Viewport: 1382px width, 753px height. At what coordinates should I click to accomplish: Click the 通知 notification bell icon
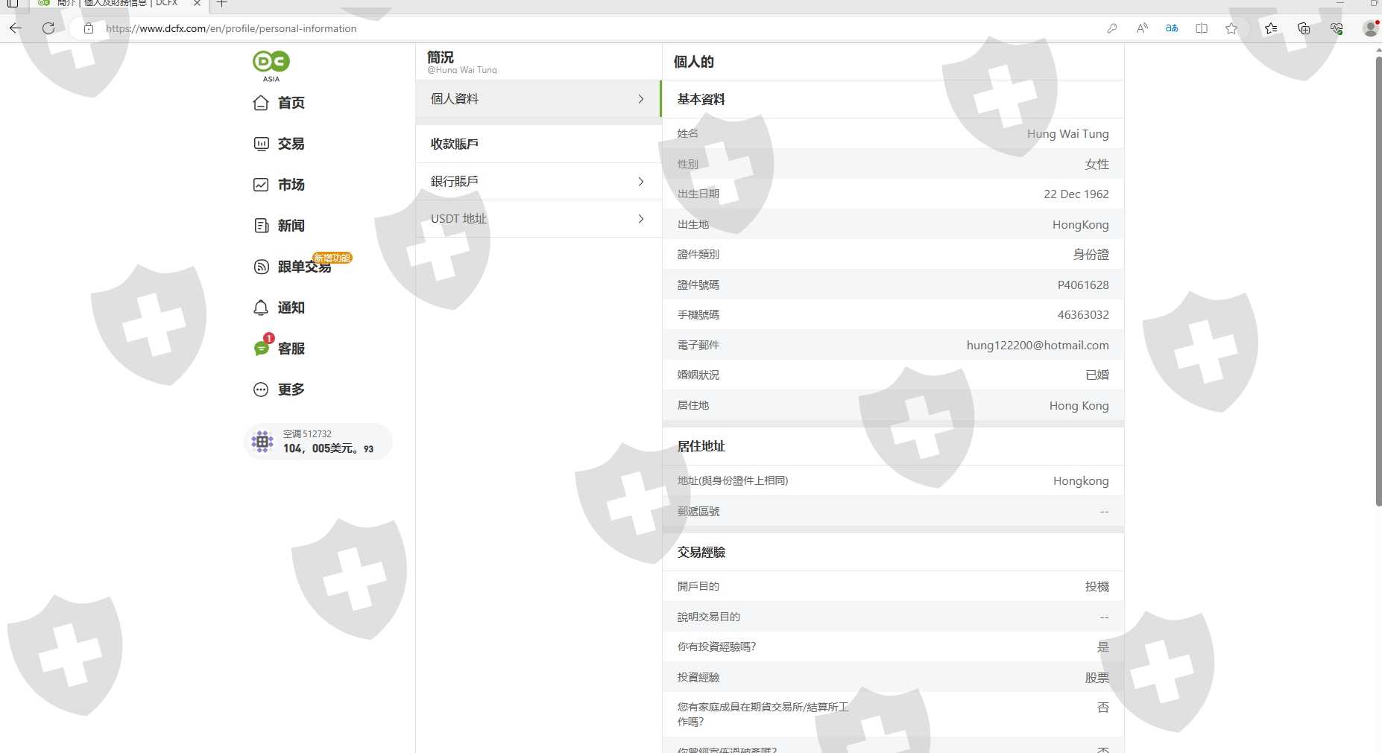[261, 308]
